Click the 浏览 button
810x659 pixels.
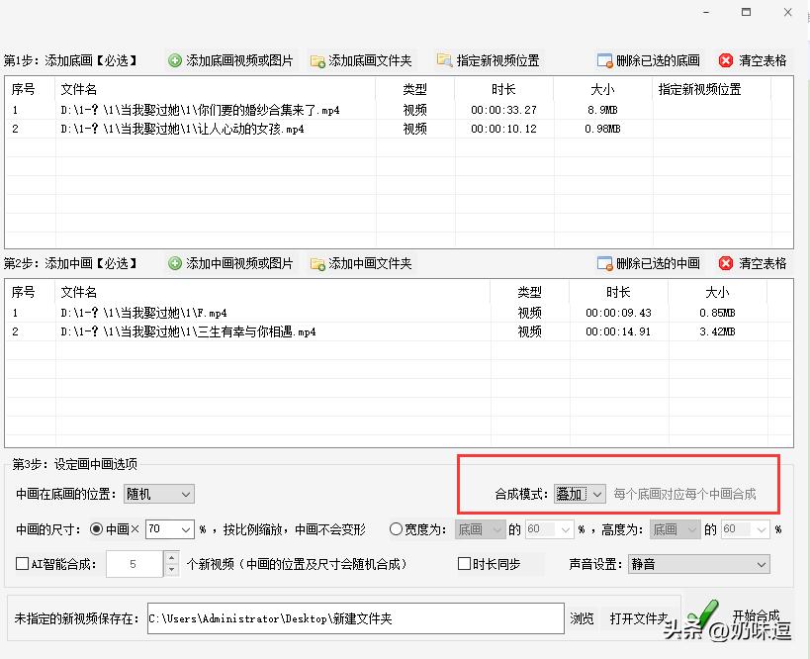click(582, 618)
